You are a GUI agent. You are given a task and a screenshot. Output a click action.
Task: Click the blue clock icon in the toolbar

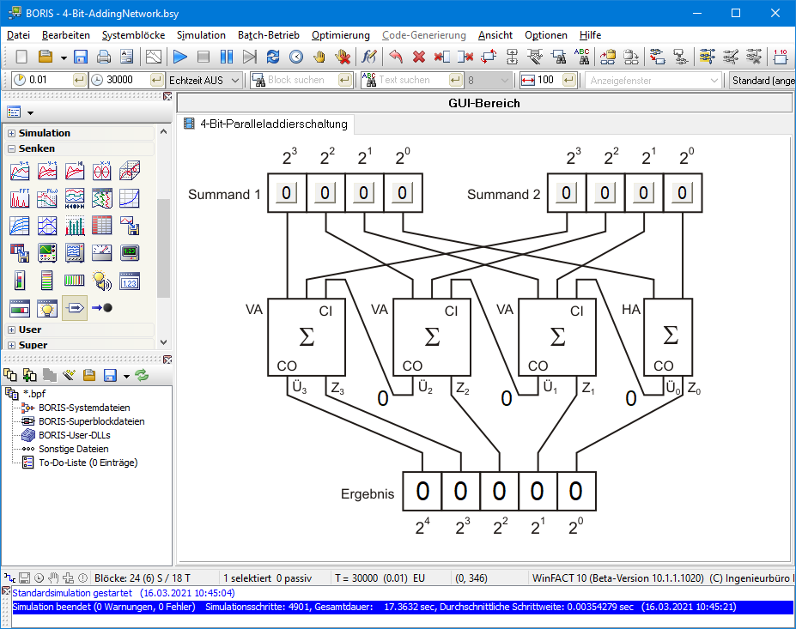tap(296, 57)
